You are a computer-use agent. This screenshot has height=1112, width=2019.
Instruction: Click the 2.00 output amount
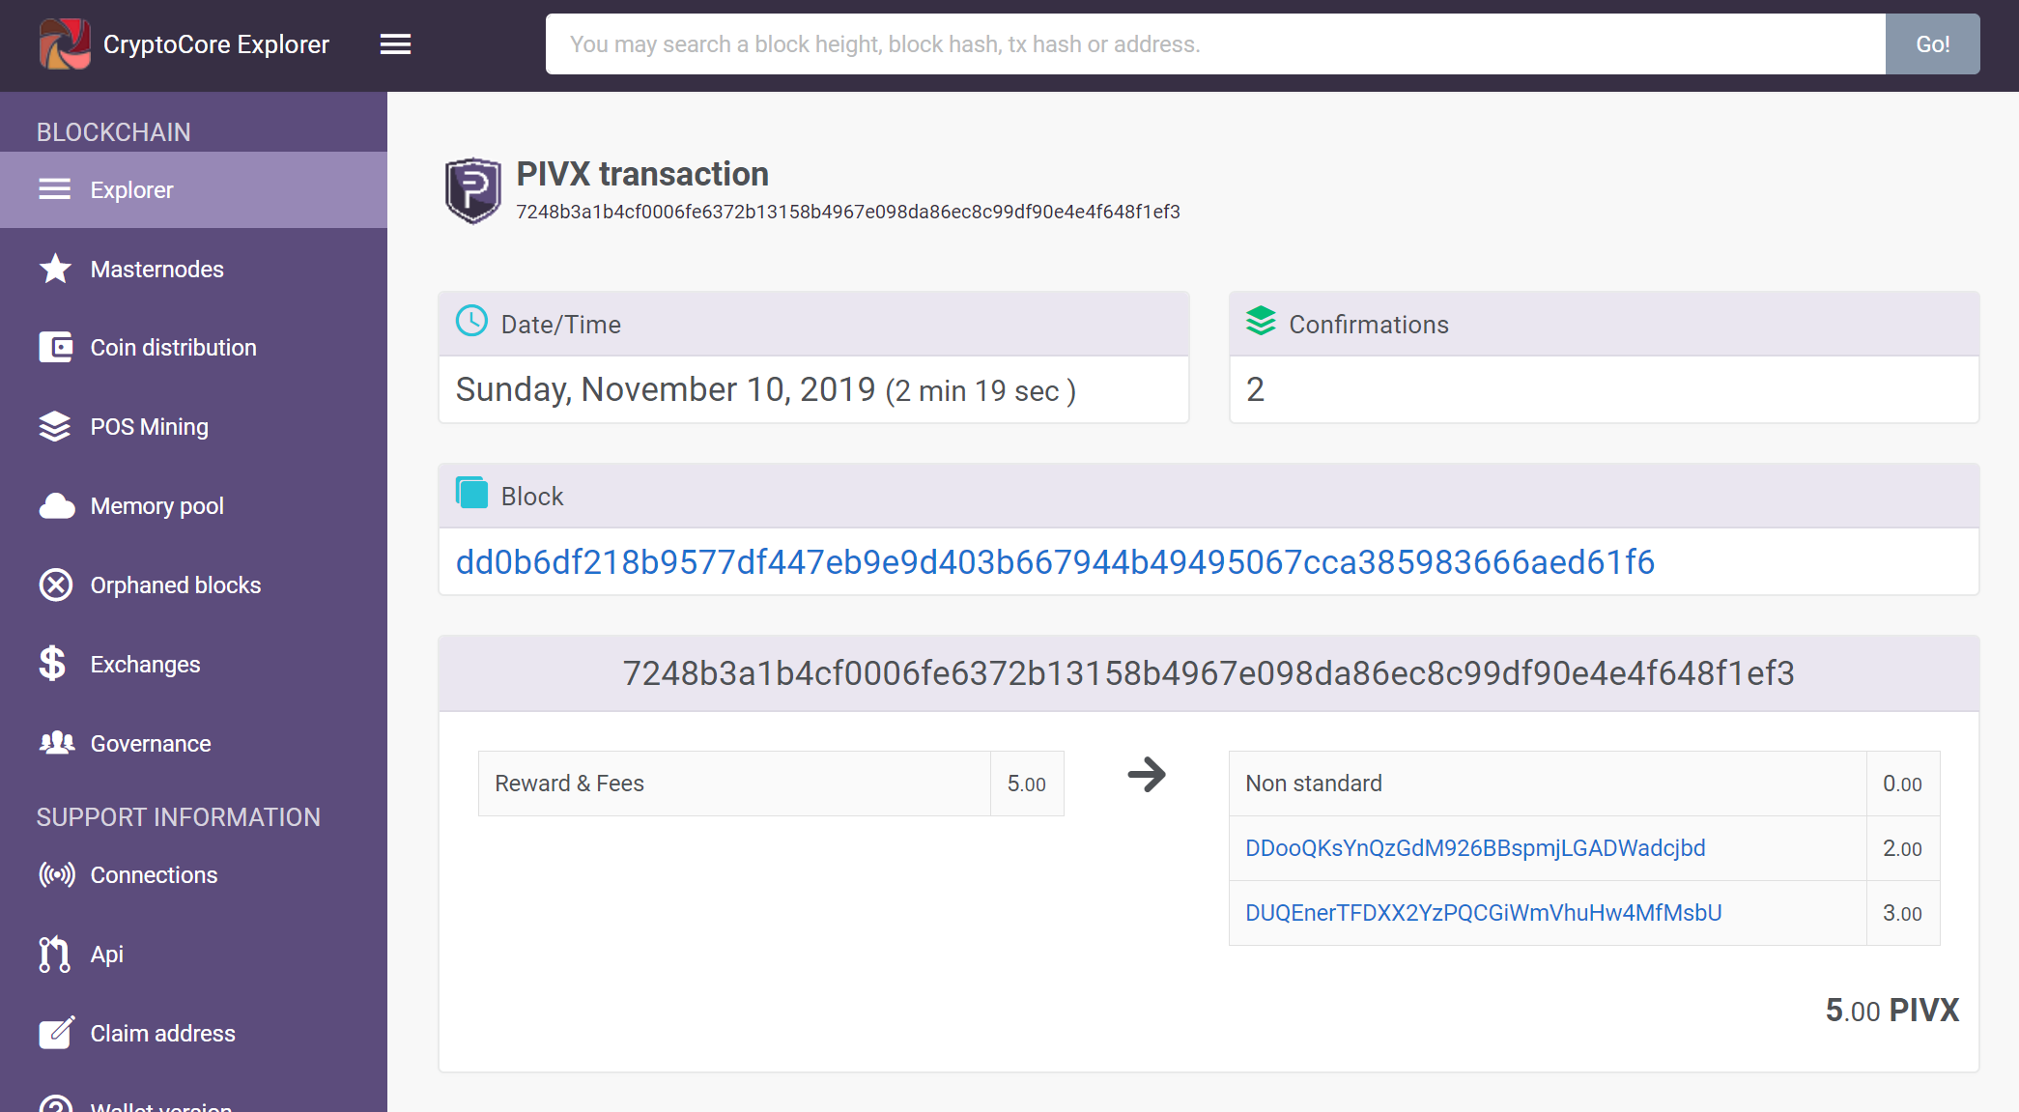pyautogui.click(x=1902, y=848)
